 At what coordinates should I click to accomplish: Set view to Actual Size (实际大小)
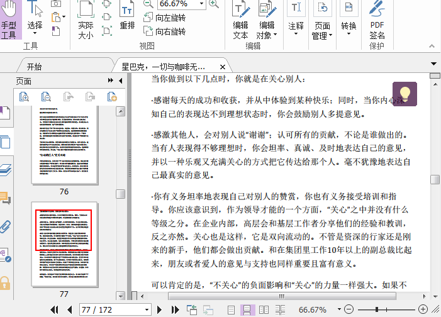tap(86, 19)
